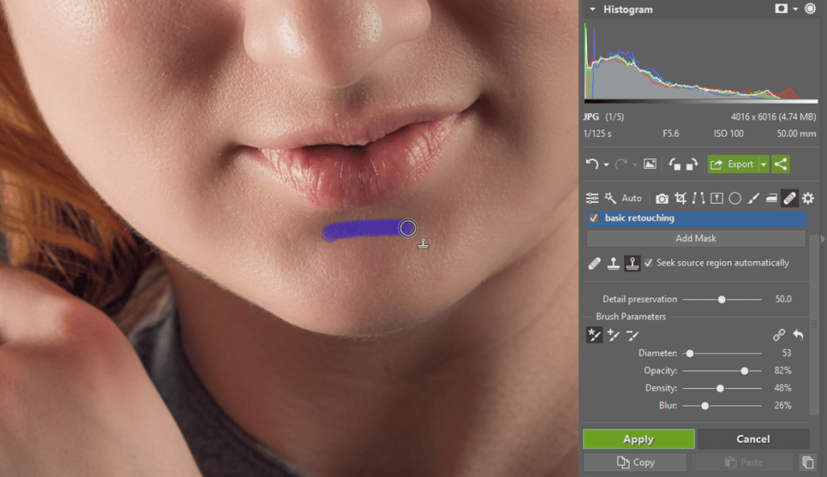Select the Clone Stamp mode icon

click(614, 264)
